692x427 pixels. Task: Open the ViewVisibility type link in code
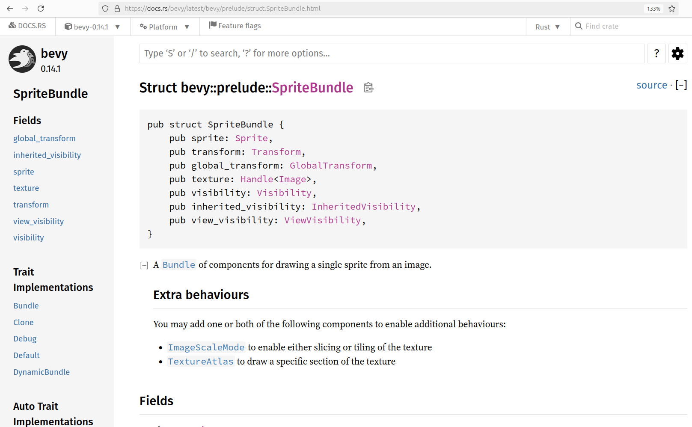pos(323,220)
